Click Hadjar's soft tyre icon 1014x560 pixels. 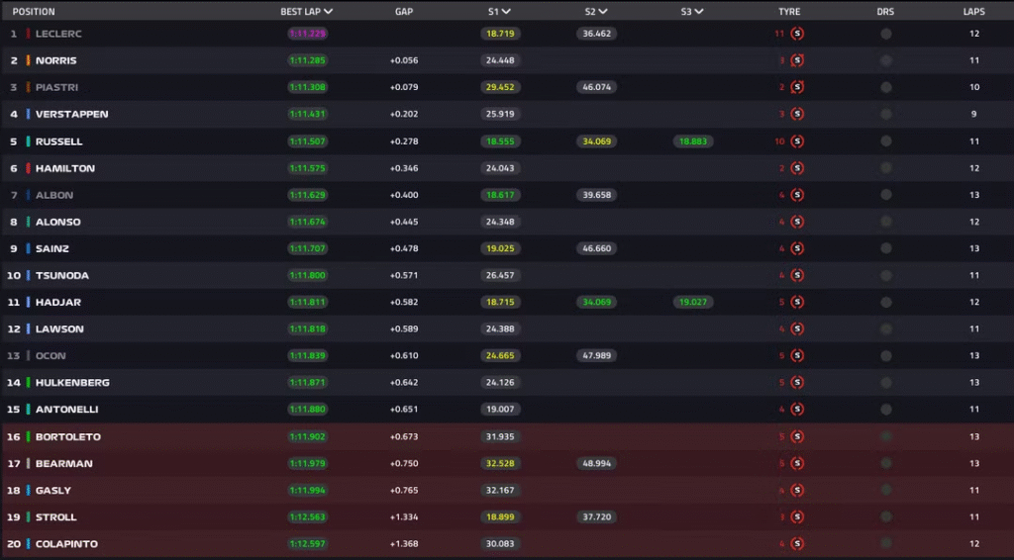point(797,302)
